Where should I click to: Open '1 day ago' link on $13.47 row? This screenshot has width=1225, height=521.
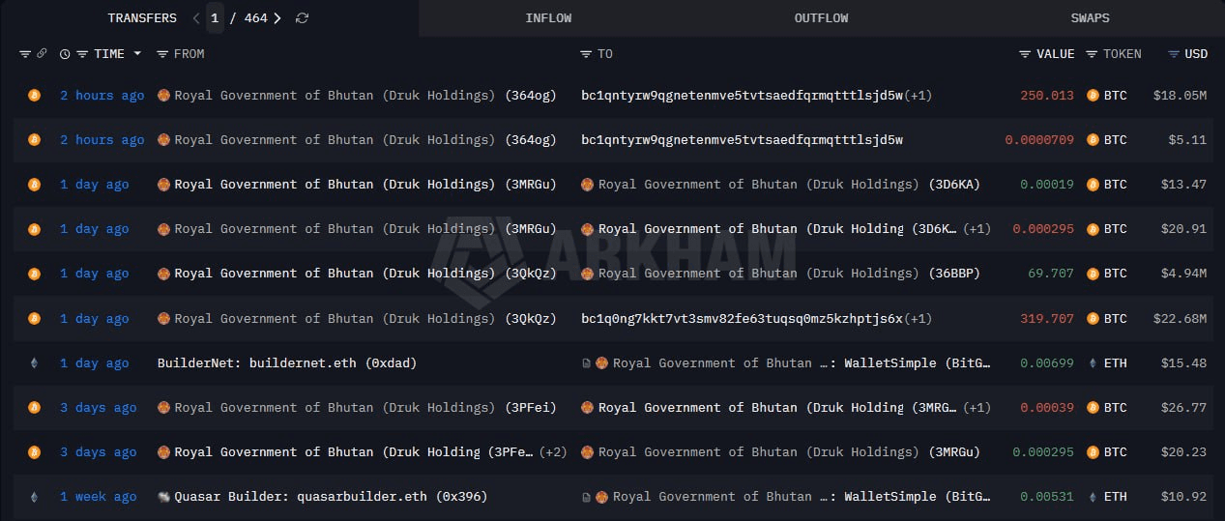click(x=94, y=185)
